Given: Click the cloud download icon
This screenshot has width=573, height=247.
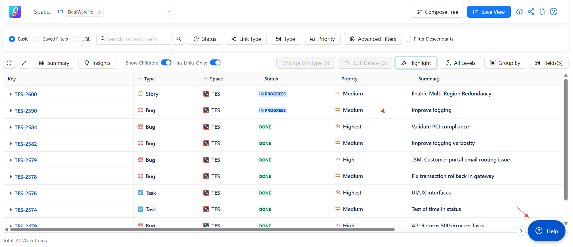Looking at the screenshot, I should [519, 12].
